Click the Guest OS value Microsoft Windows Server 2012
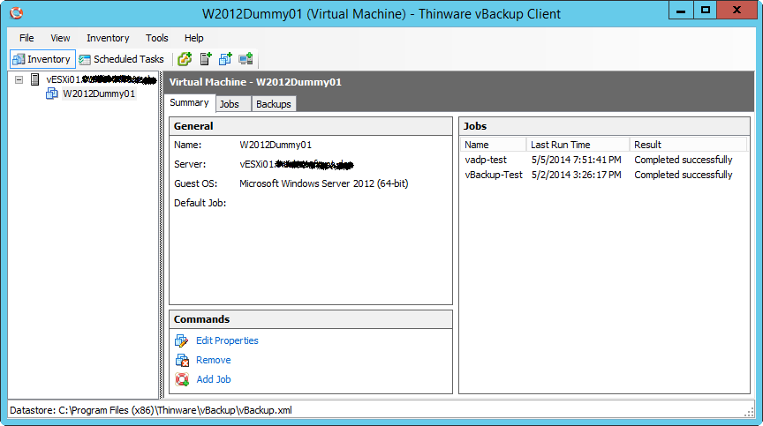763x426 pixels. click(323, 183)
